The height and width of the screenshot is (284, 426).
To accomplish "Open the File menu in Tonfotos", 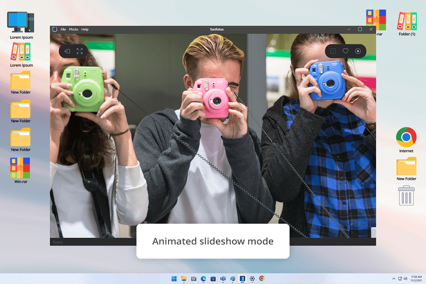I will 63,30.
